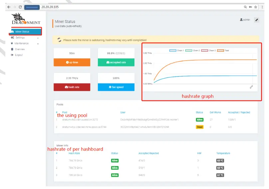The height and width of the screenshot is (189, 269).
Task: Bookmark the page with the star icon
Action: click(256, 7)
